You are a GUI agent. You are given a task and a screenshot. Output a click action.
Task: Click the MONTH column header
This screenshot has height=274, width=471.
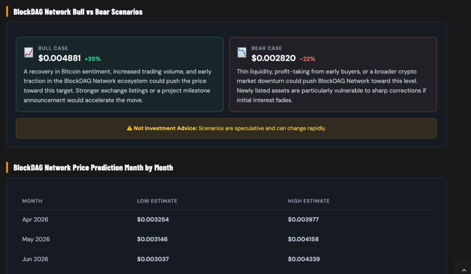32,201
